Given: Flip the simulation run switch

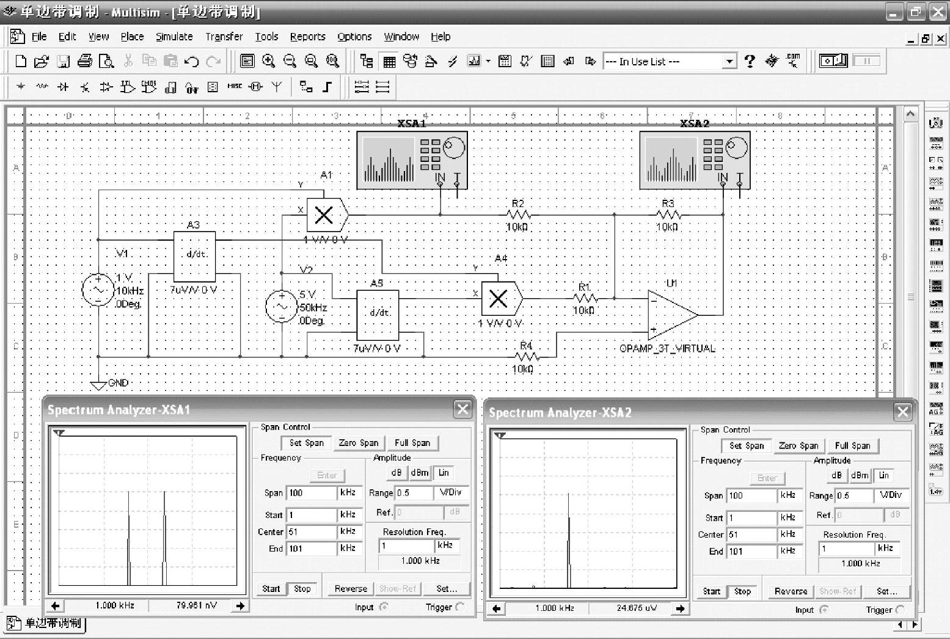Looking at the screenshot, I should pos(833,61).
